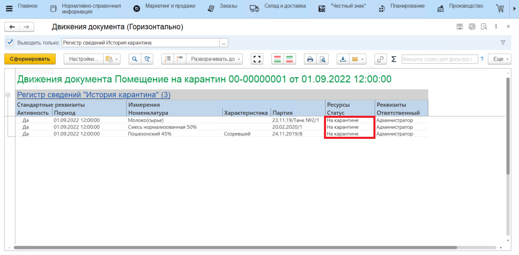Screen dimensions: 519x255
Task: Open the "Еще" dropdown menu
Action: point(499,59)
